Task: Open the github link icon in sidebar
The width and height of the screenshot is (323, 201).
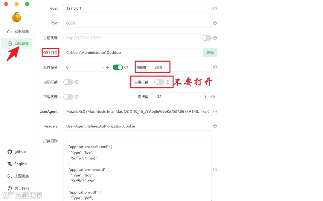Action: (10, 152)
